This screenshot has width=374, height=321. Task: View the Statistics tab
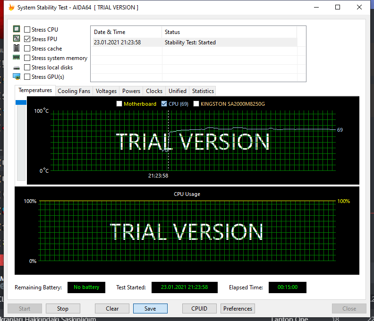203,91
